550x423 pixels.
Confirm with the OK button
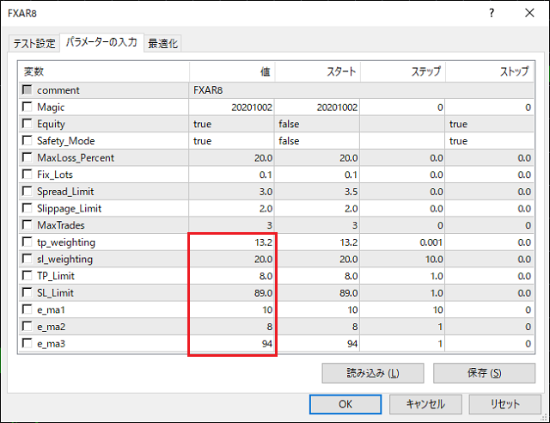345,404
